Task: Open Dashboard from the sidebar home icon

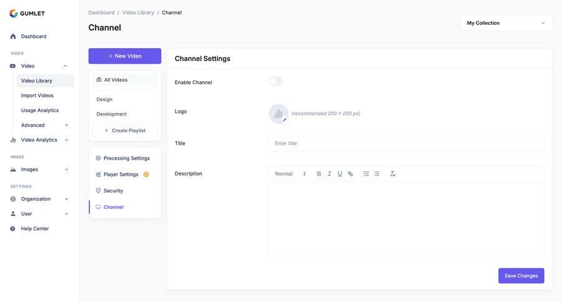Action: 13,36
